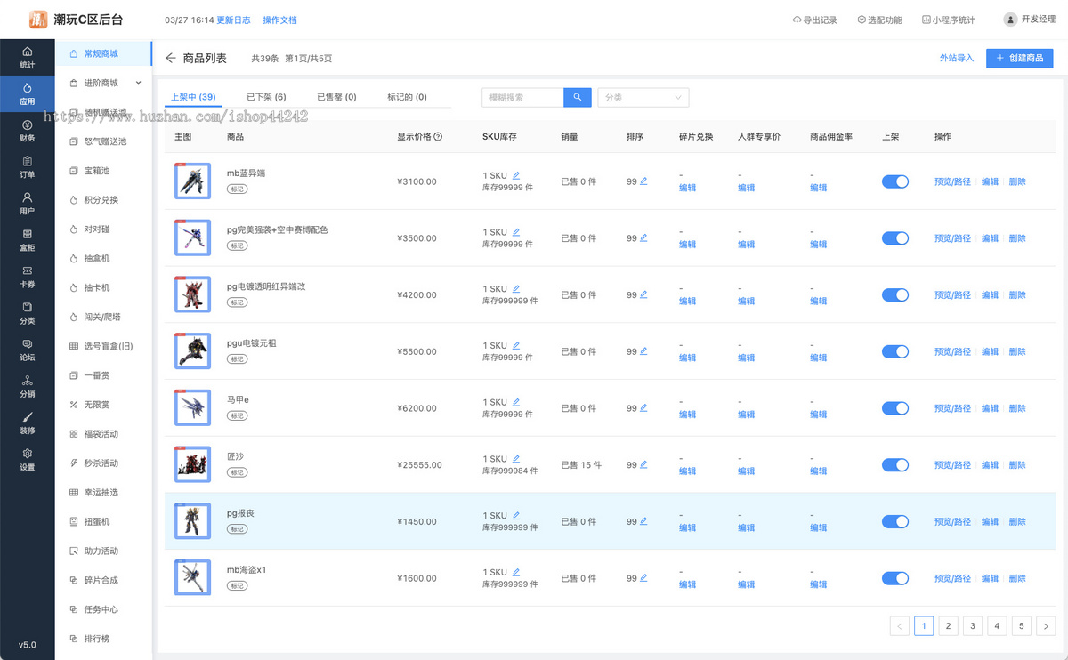This screenshot has width=1068, height=660.
Task: Select the 上架中 (39) tab
Action: (x=194, y=97)
